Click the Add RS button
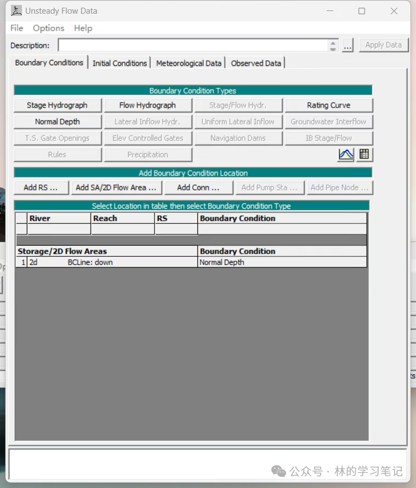416x488 pixels. (x=41, y=188)
